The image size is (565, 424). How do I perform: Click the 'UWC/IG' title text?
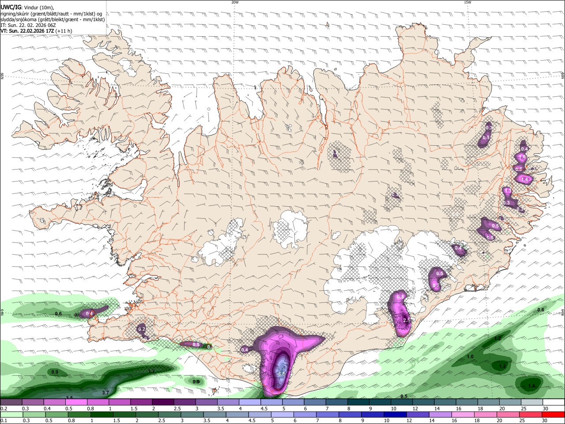pyautogui.click(x=10, y=8)
